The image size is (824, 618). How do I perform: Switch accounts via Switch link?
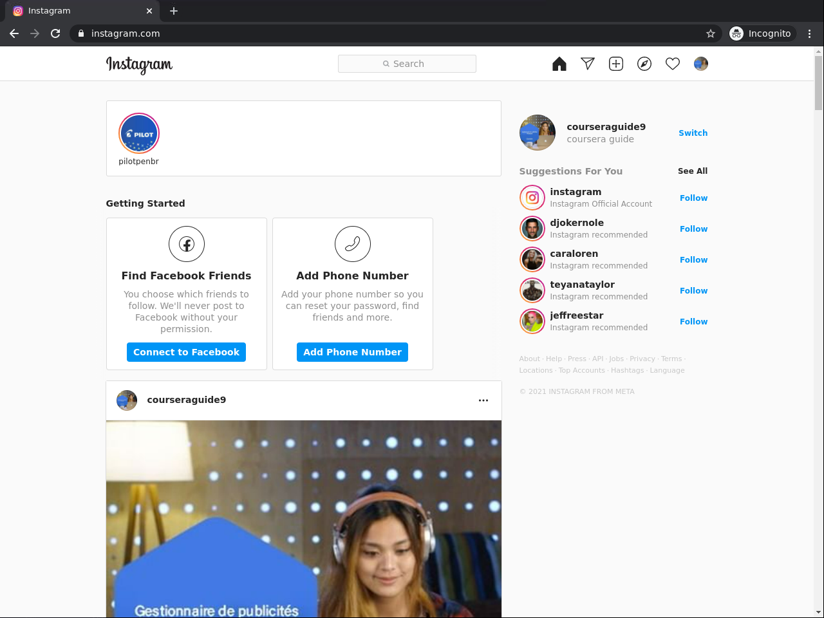(693, 133)
